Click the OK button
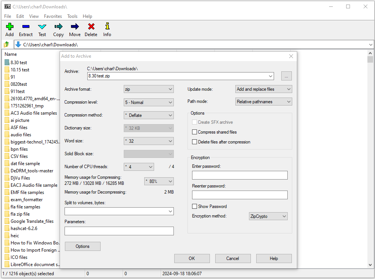 coord(192,258)
